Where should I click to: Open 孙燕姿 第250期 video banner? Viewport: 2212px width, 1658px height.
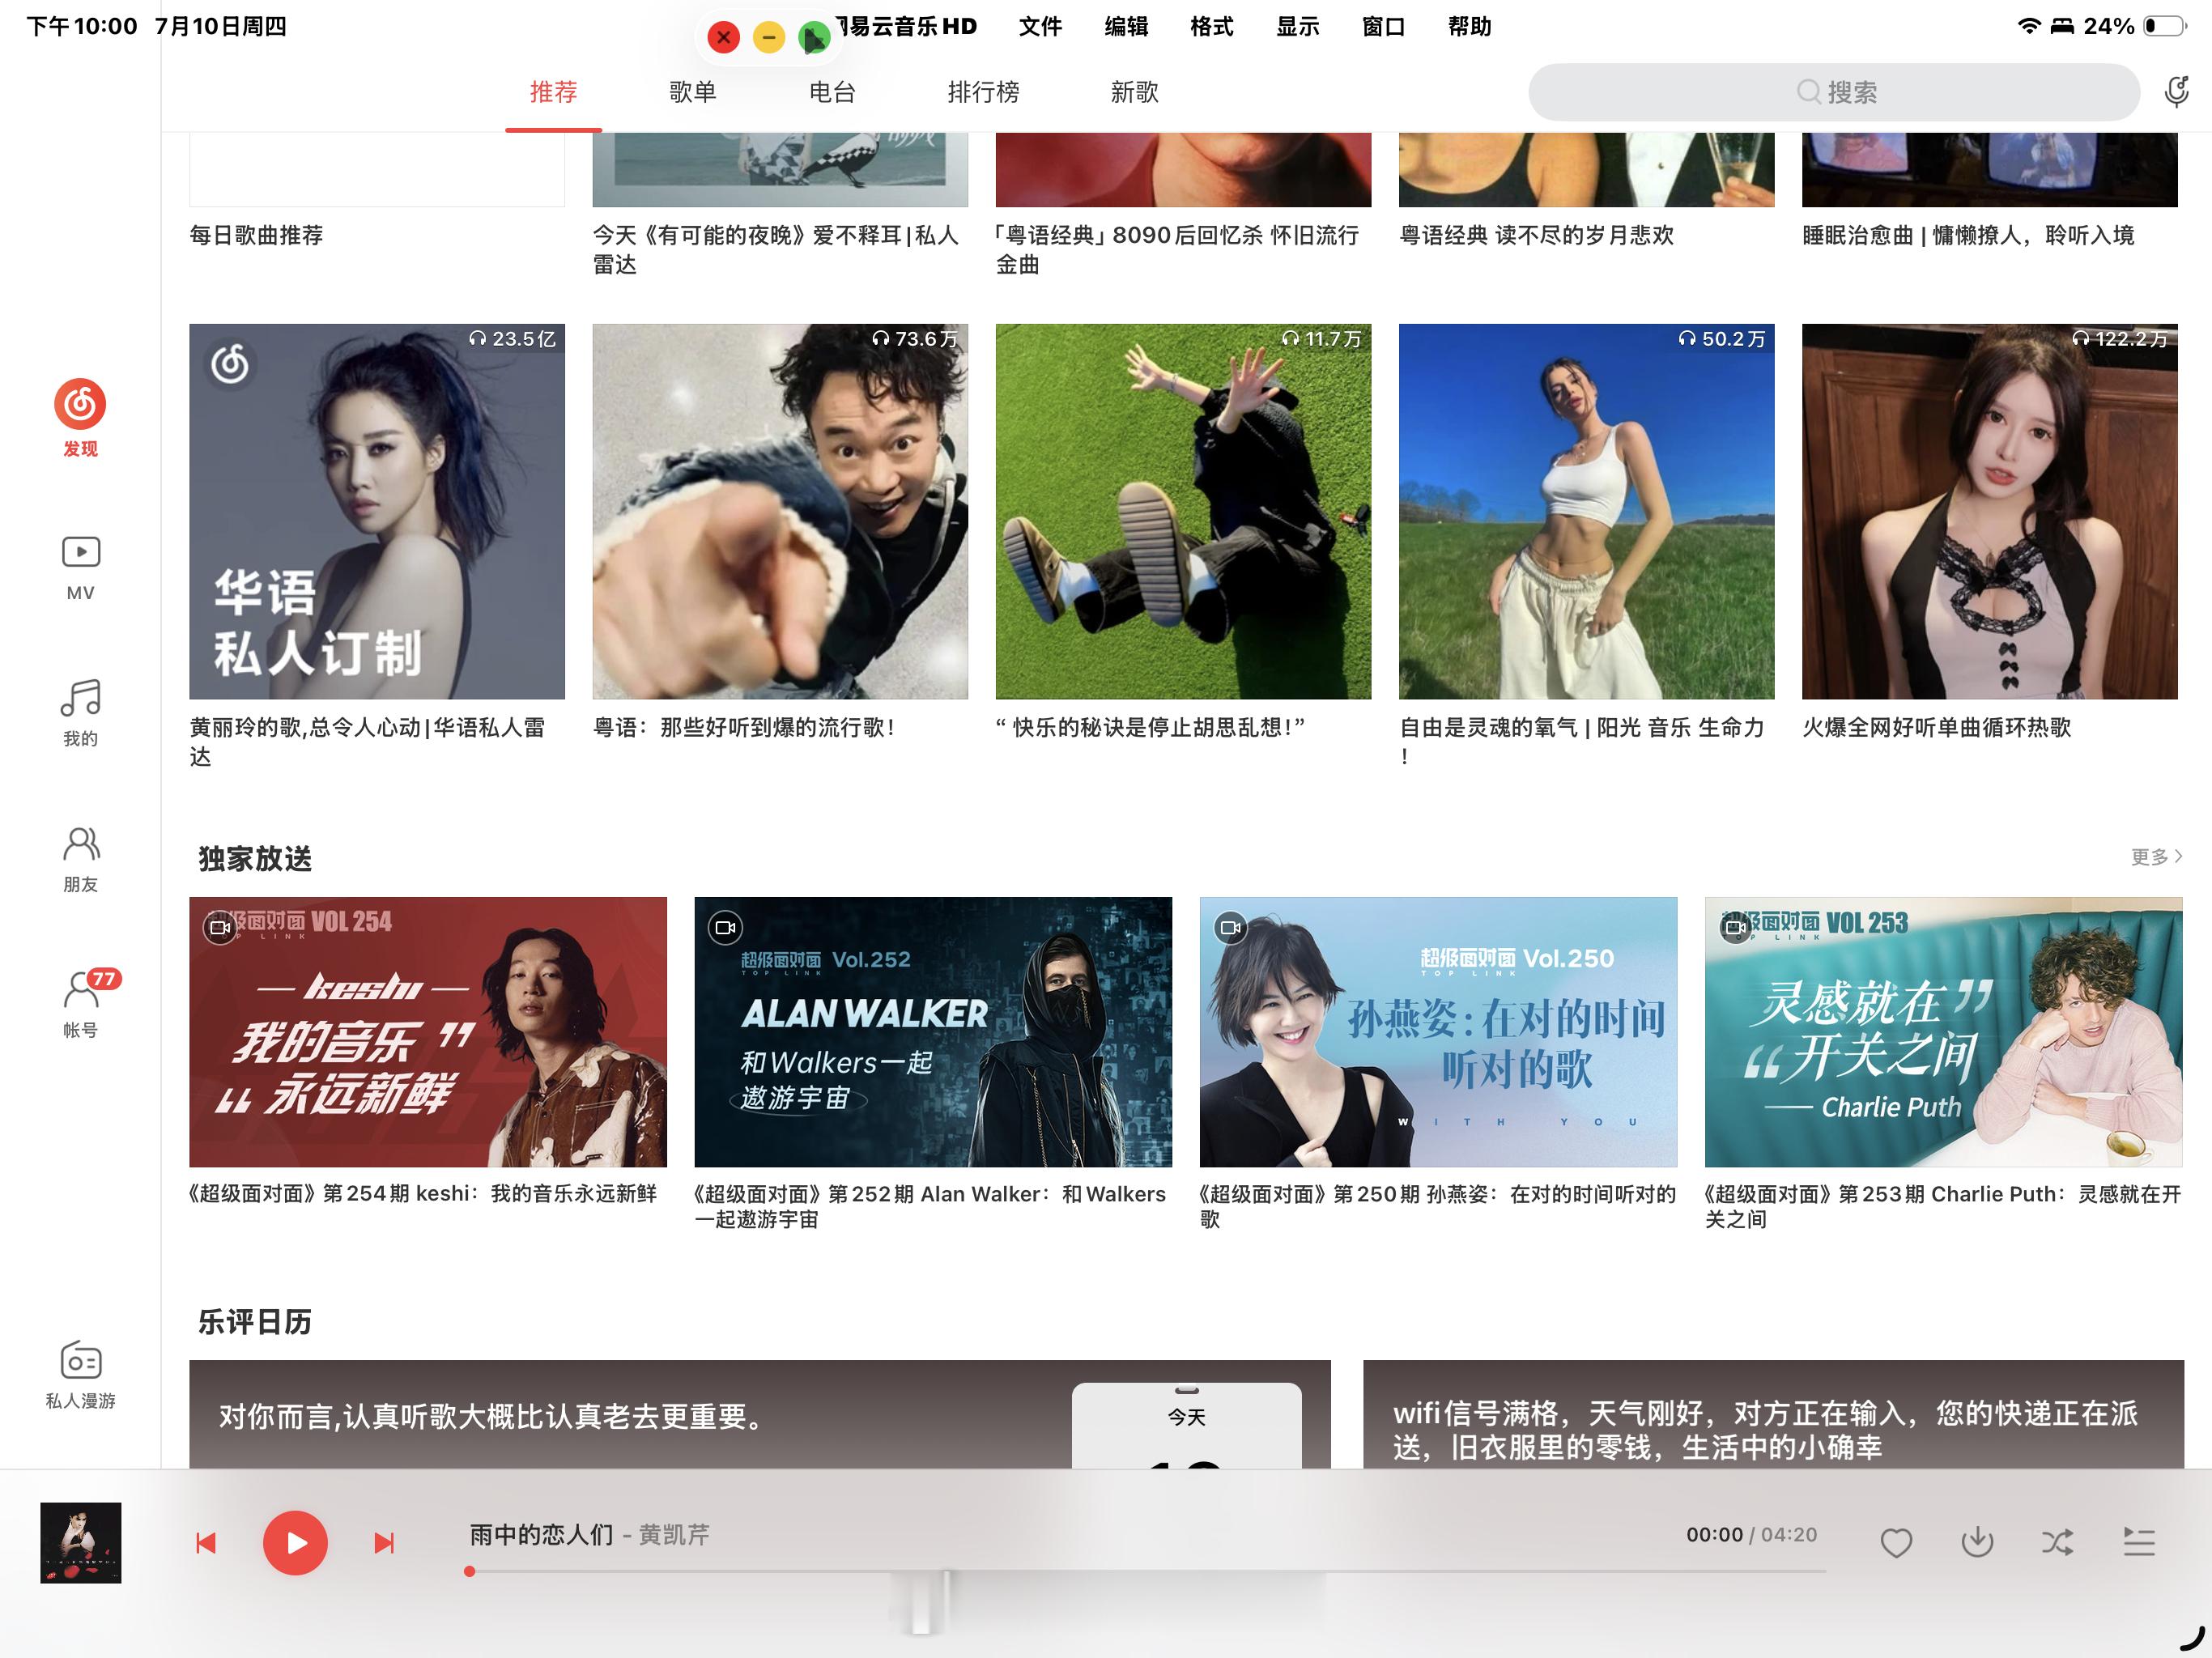(1438, 1031)
